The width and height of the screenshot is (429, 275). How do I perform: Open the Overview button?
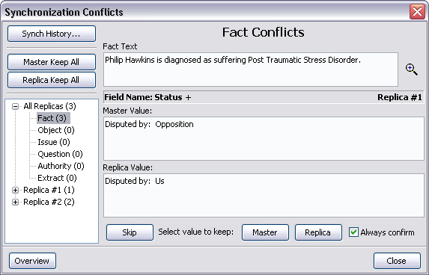tap(32, 261)
